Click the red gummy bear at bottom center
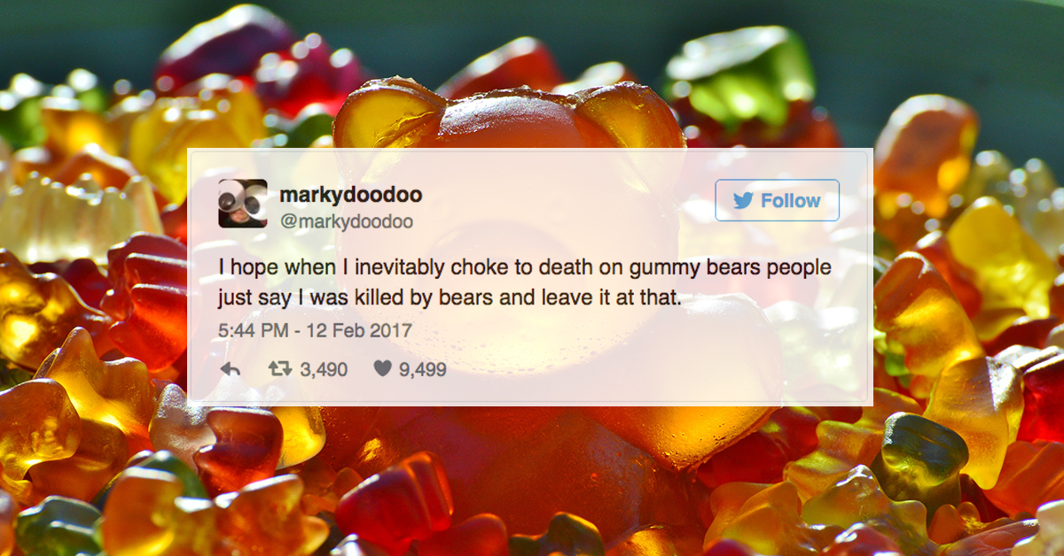Image resolution: width=1064 pixels, height=556 pixels. [x=395, y=498]
